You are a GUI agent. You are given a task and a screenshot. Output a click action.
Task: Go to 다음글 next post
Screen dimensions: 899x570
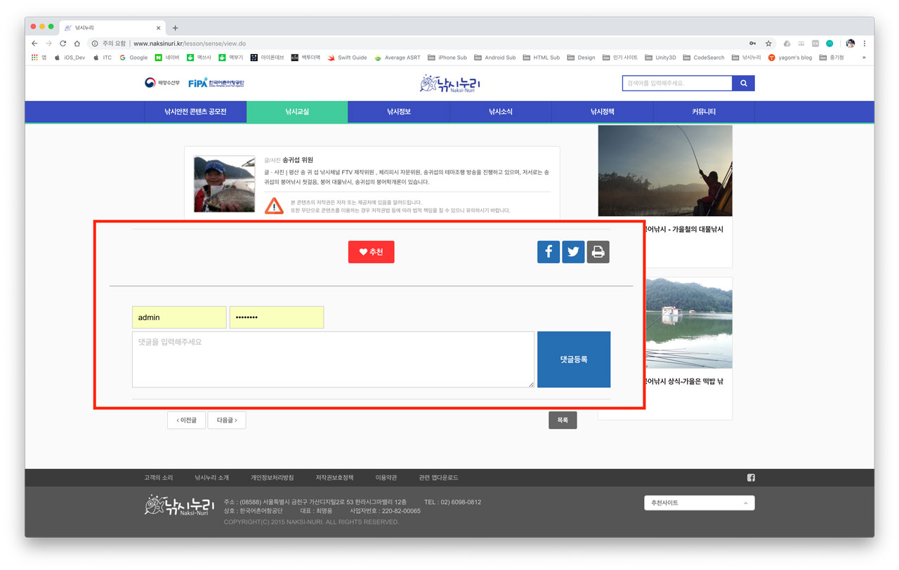point(226,420)
